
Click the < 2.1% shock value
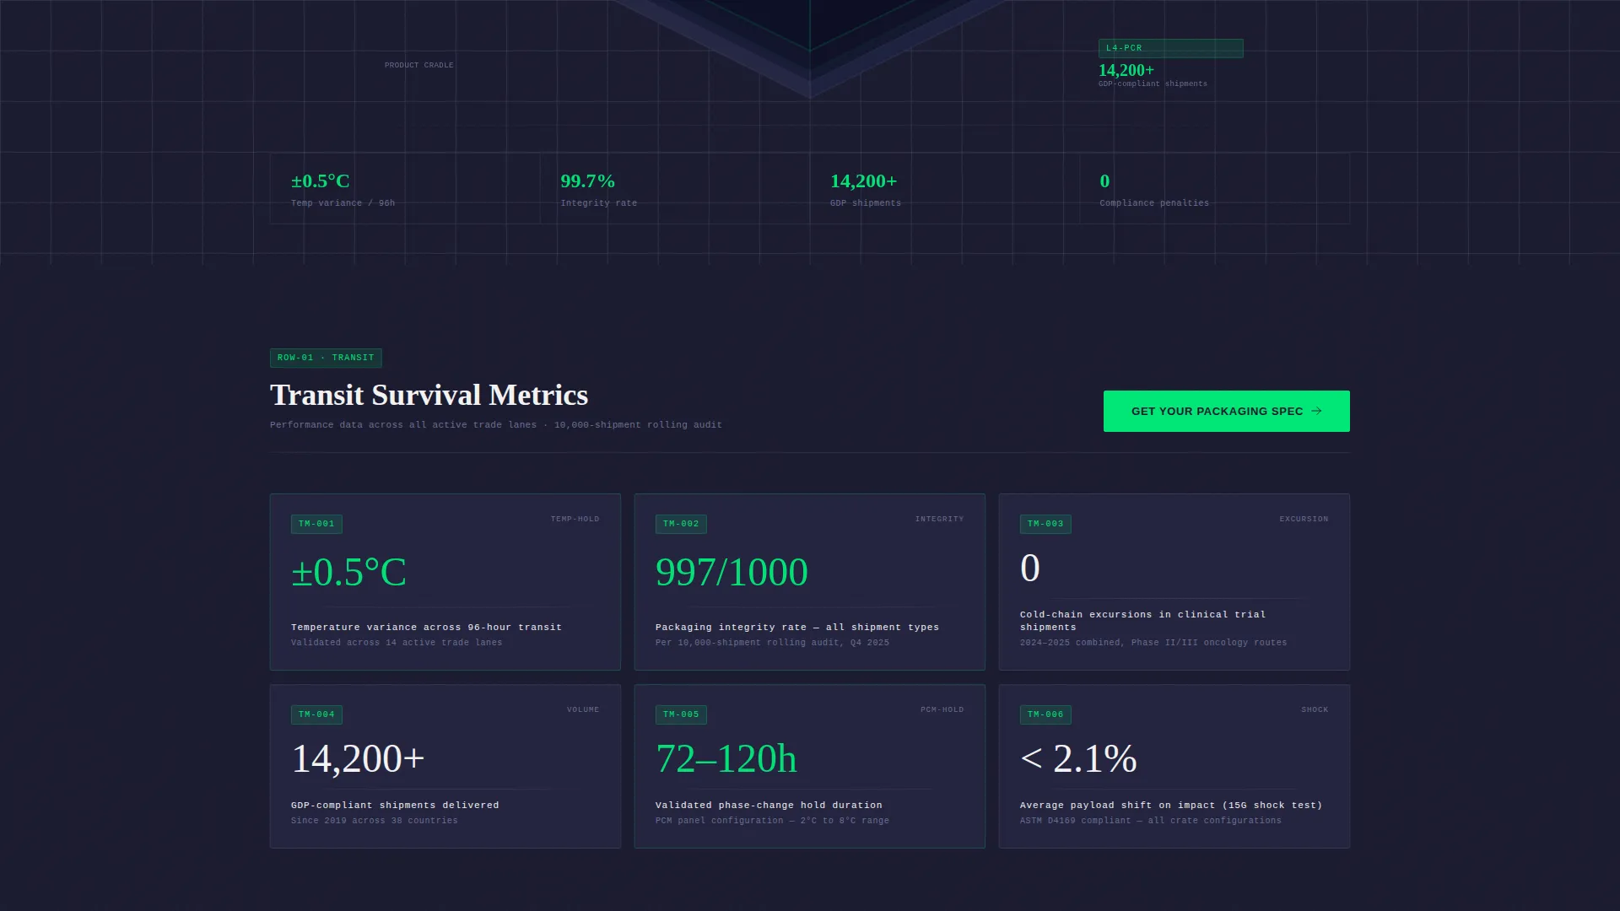1078,758
